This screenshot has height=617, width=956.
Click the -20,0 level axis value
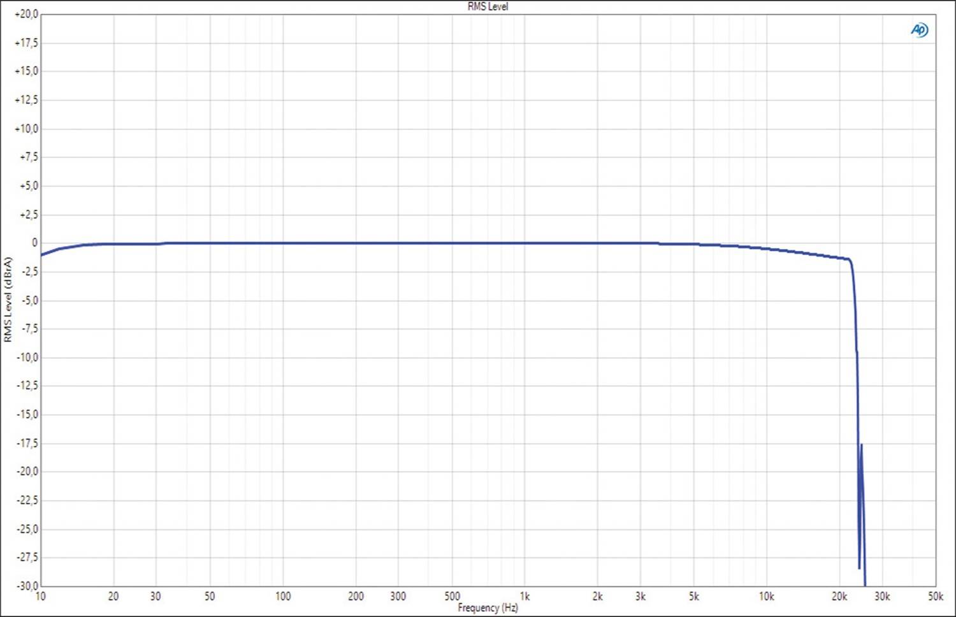27,471
